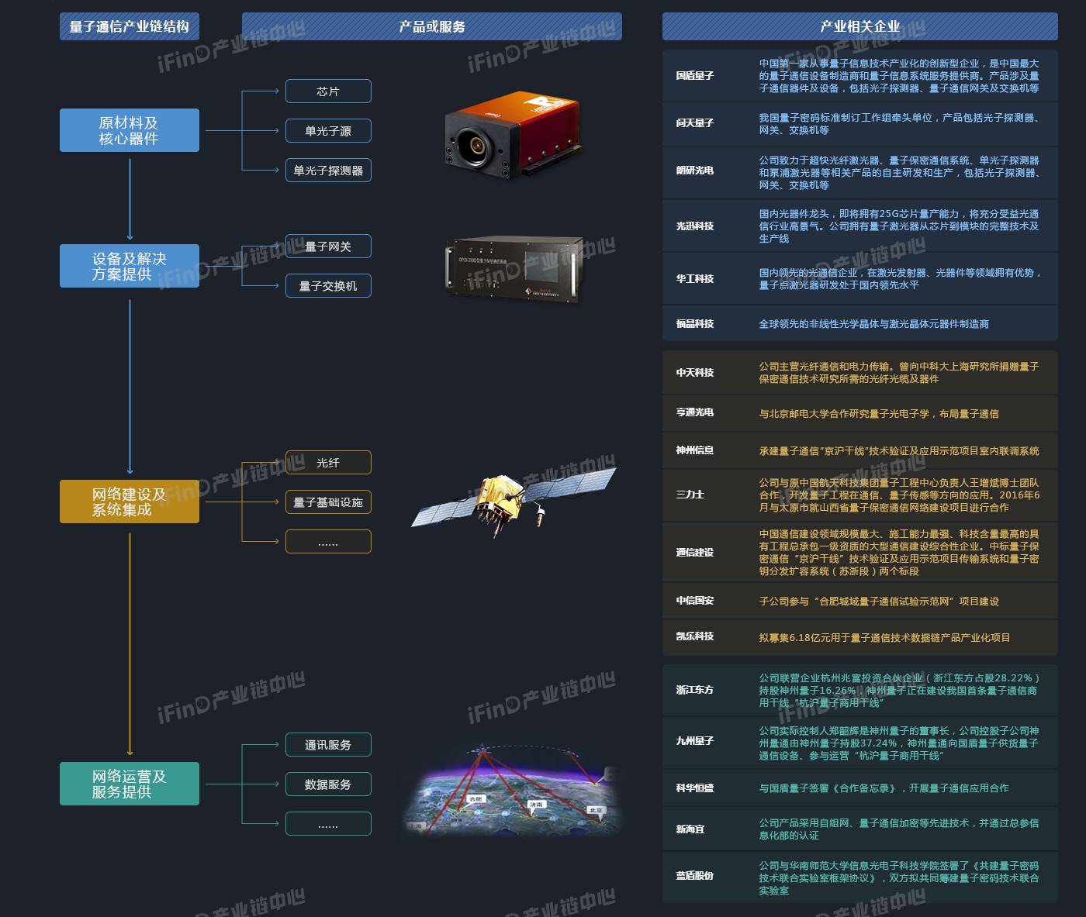This screenshot has height=917, width=1086.
Task: Click the 数据服务 service box
Action: click(328, 784)
